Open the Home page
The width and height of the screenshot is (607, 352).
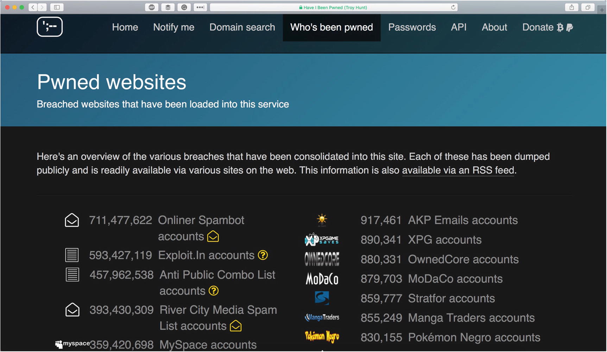tap(125, 27)
